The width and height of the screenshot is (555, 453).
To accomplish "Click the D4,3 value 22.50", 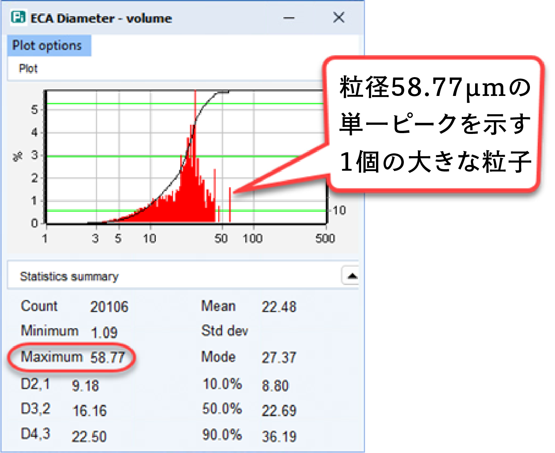I will tap(89, 437).
